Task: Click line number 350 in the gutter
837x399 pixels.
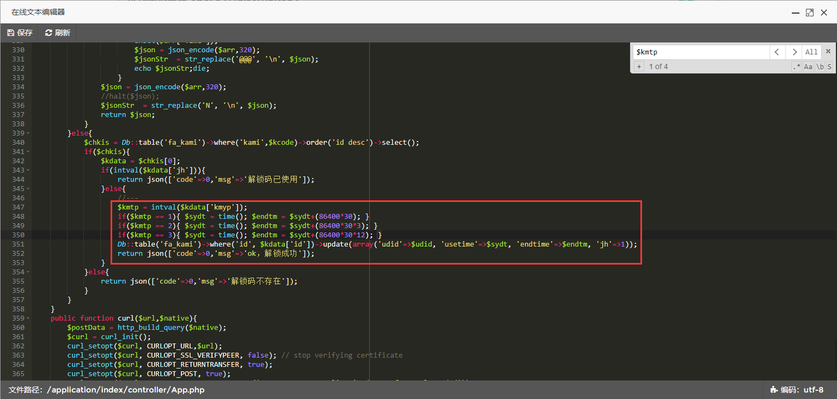Action: 17,235
